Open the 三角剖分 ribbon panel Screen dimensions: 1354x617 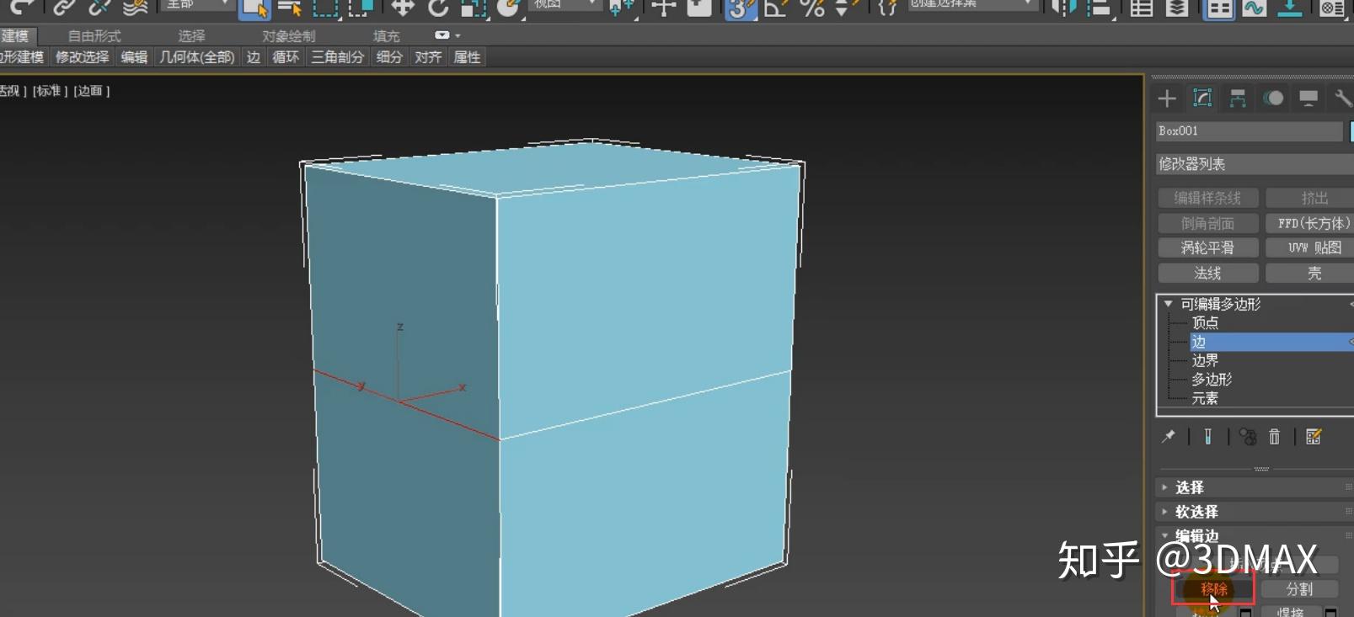pos(338,57)
